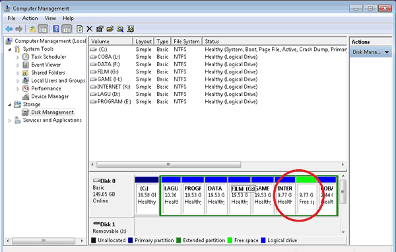Viewport: 396px width, 252px height.
Task: Select the DATA (F:) volume row
Action: pos(218,64)
